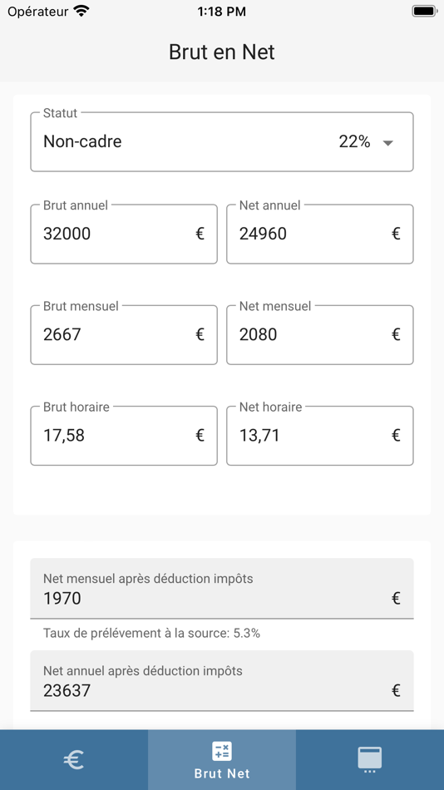
Task: Select the Brut Net calculator tab icon
Action: [x=222, y=750]
